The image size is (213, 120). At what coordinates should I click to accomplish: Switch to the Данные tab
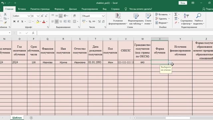pyautogui.click(x=73, y=9)
